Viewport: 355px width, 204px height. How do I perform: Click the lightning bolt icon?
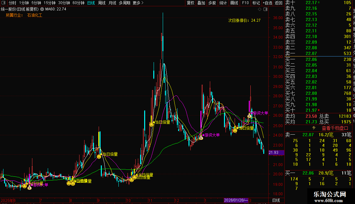314,128
